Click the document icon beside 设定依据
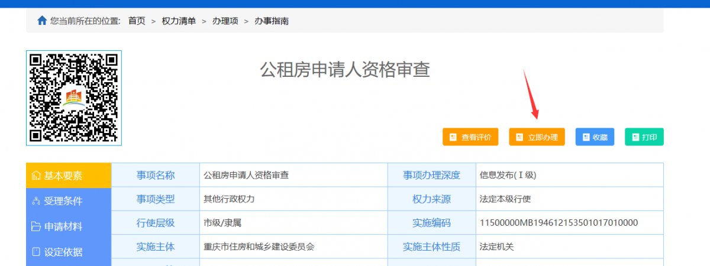The image size is (710, 266). (36, 252)
